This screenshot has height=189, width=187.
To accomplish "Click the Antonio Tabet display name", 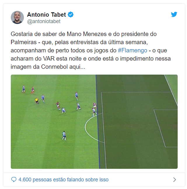I will point(46,15).
